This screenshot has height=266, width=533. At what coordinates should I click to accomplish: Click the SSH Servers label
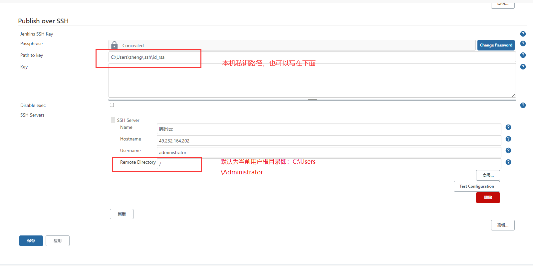[x=32, y=115]
